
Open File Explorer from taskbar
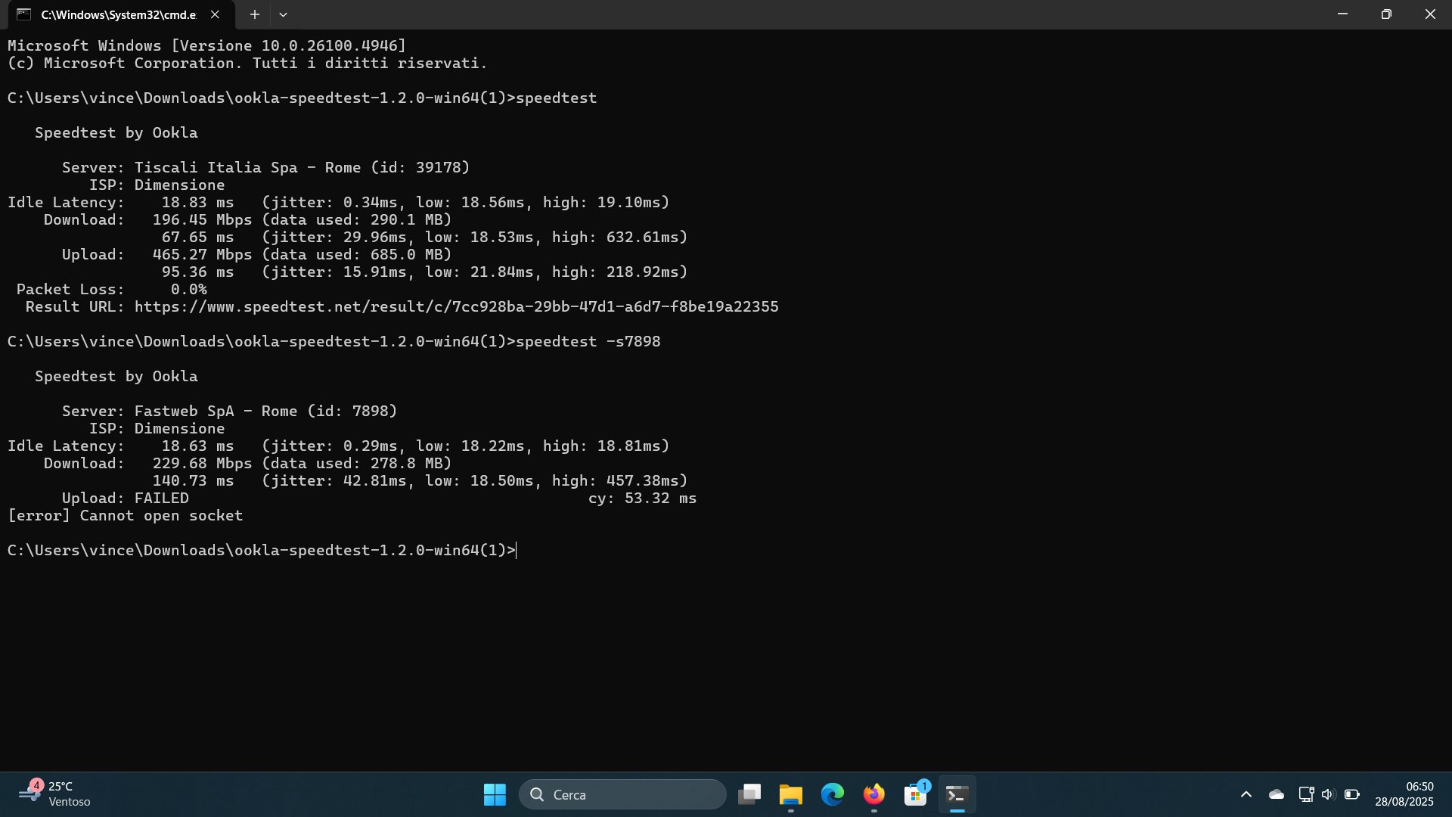pos(791,794)
